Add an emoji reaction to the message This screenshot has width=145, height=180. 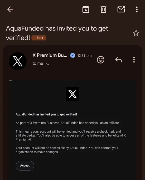(101, 60)
